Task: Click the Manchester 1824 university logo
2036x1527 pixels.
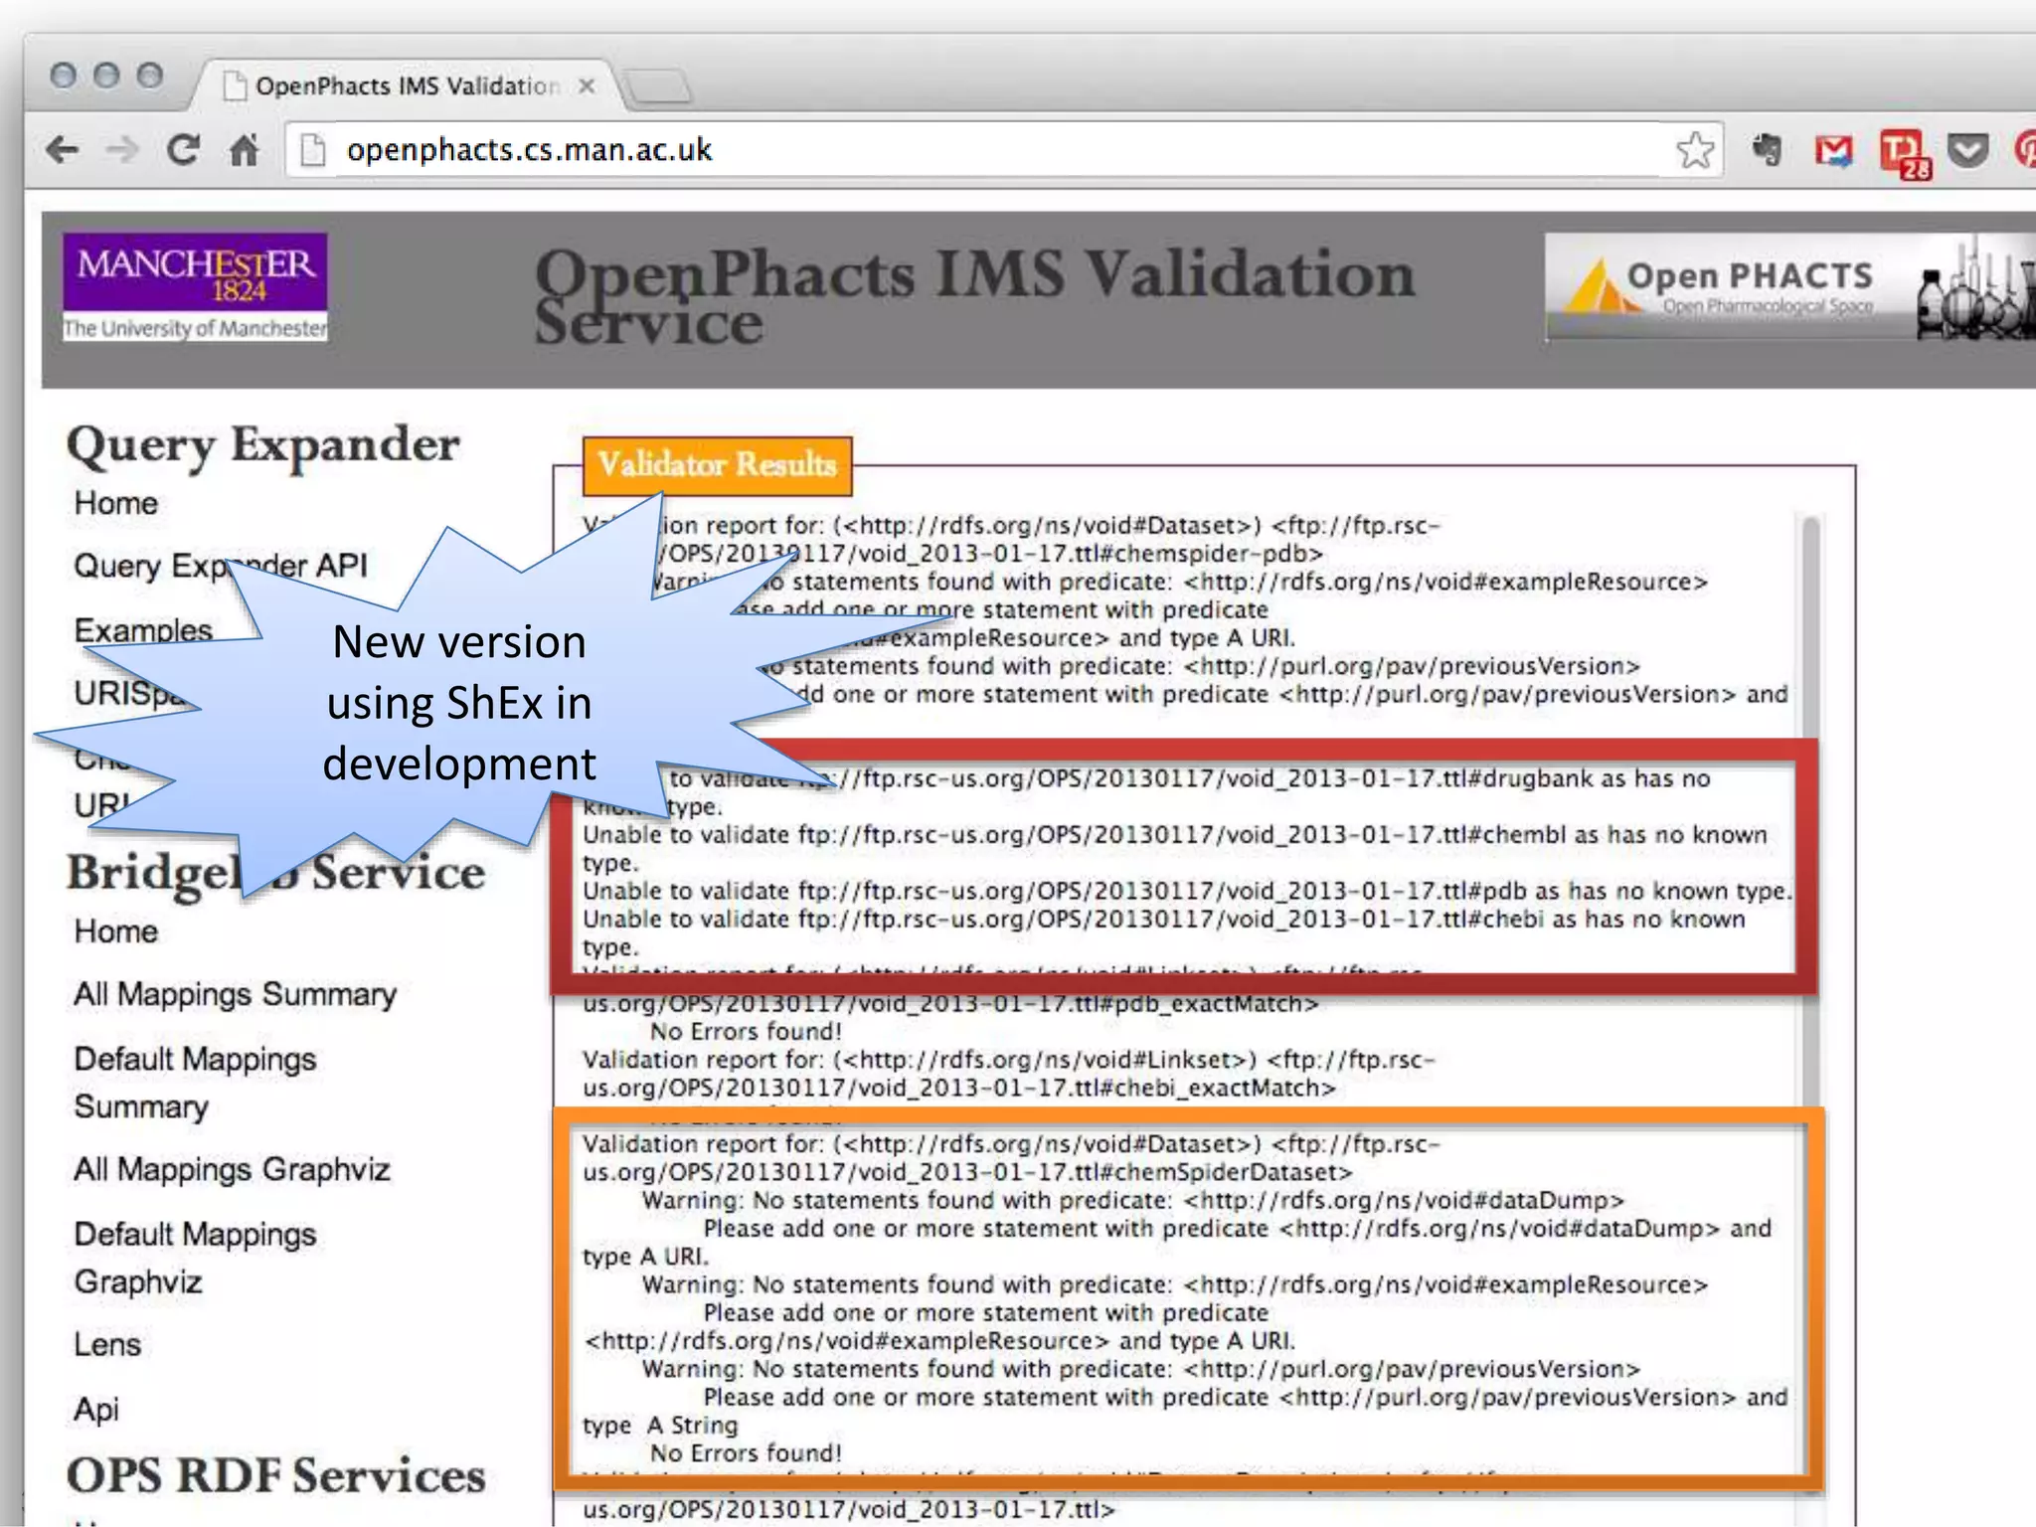Action: [x=195, y=286]
